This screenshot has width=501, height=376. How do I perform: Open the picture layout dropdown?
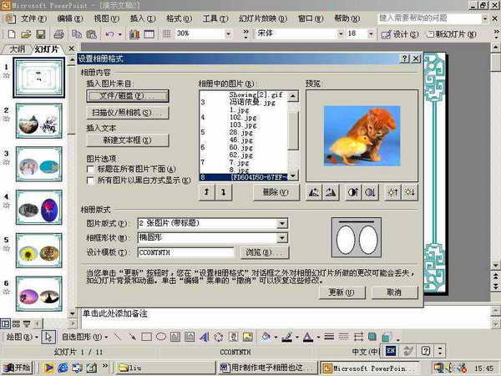click(x=282, y=224)
